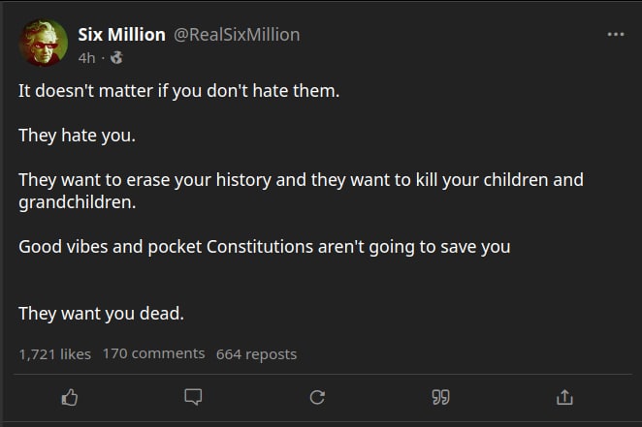Click the @RealSixMillion handle

(237, 35)
